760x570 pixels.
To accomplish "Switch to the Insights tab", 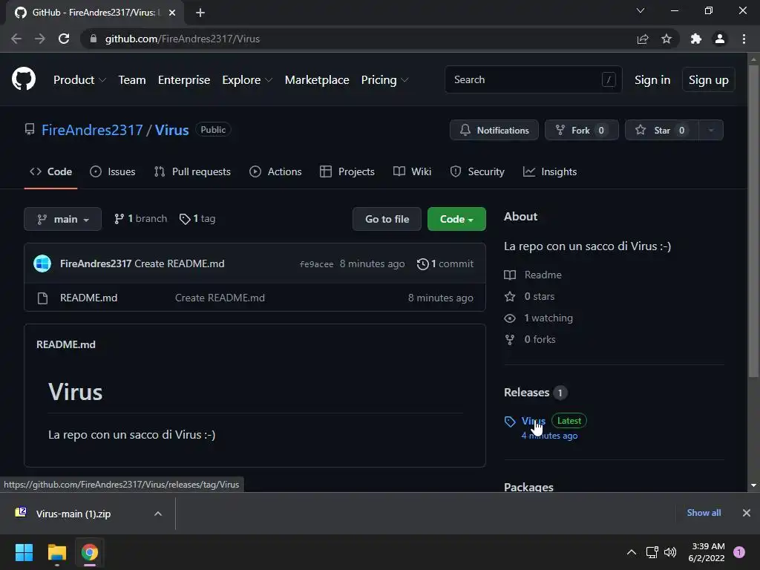I will (x=550, y=171).
